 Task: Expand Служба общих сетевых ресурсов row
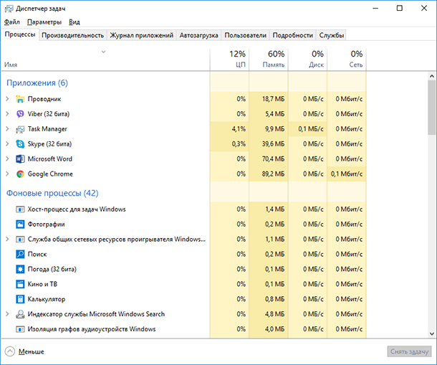point(8,239)
